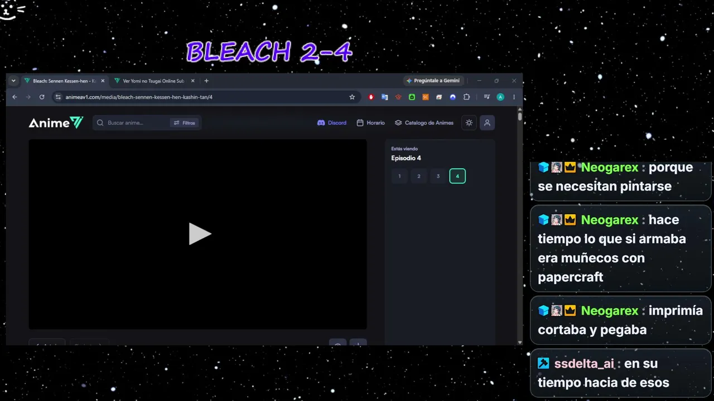Open the user profile button on AnimeAV1
The image size is (714, 401).
(487, 123)
